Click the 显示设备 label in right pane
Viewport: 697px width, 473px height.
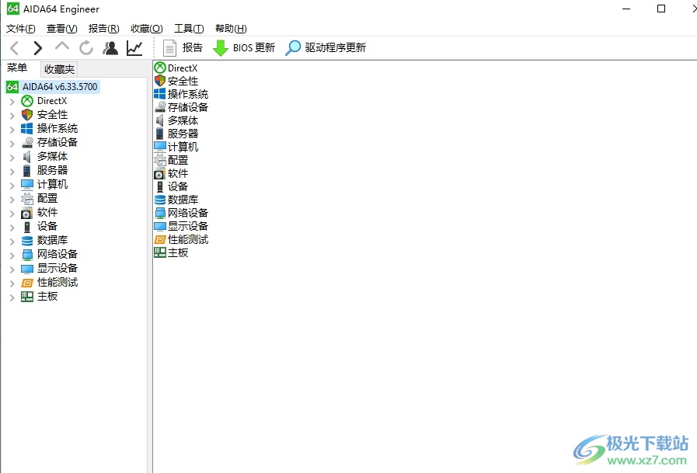(188, 226)
